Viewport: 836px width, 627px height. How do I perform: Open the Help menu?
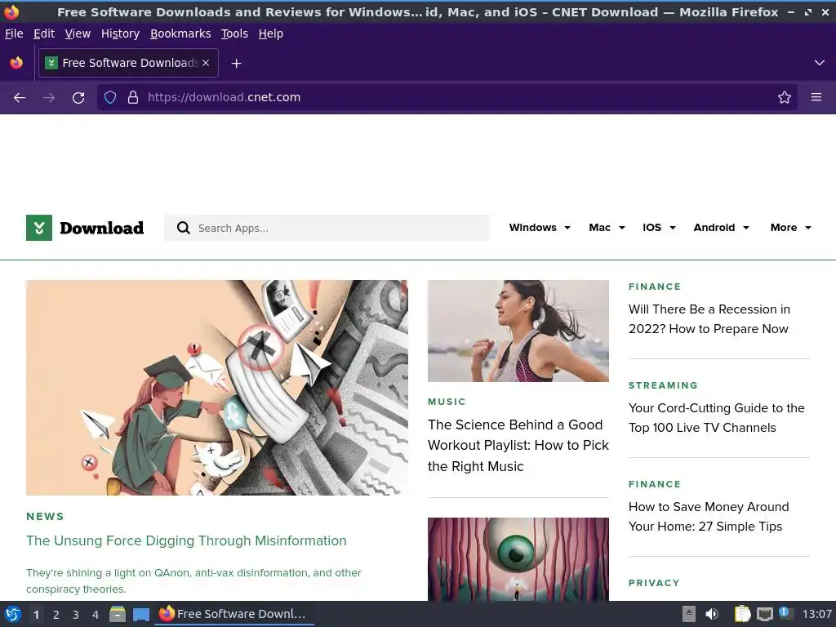click(271, 33)
